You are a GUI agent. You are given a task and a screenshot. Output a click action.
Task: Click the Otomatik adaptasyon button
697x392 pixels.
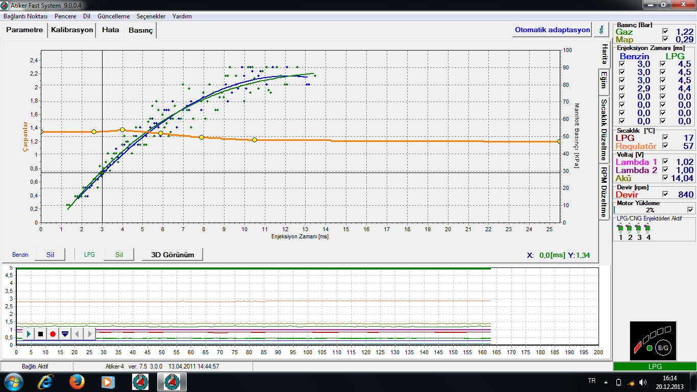click(x=552, y=30)
